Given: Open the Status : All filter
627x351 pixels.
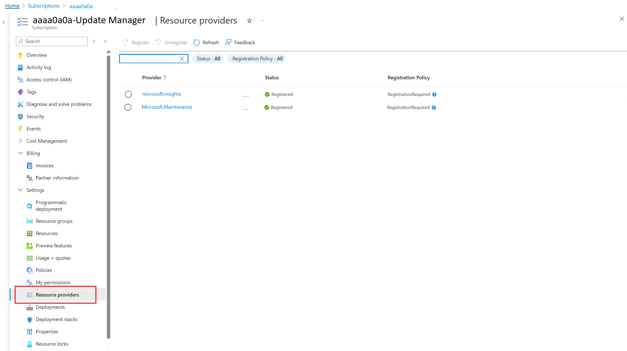Looking at the screenshot, I should point(208,59).
